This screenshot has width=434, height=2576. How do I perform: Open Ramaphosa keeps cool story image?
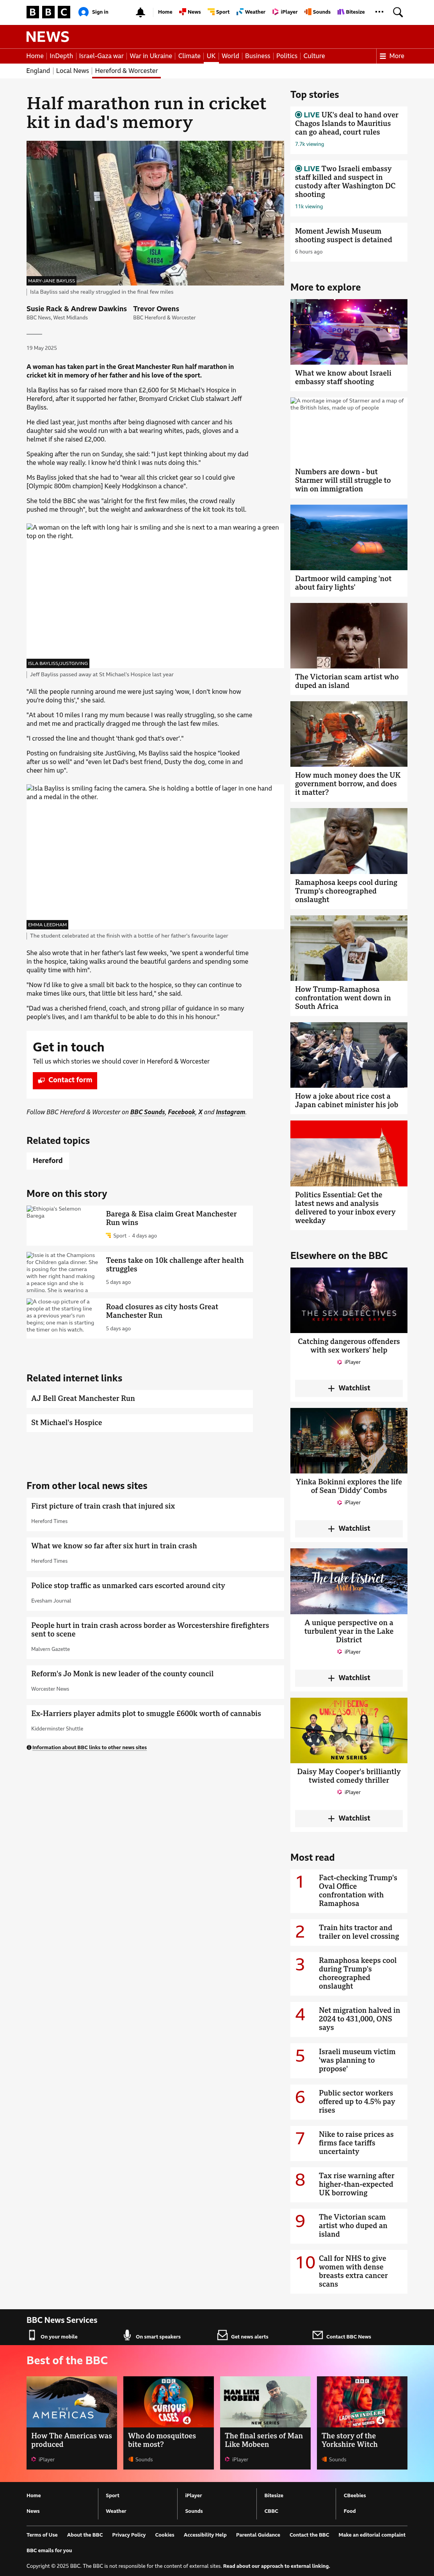pyautogui.click(x=348, y=841)
